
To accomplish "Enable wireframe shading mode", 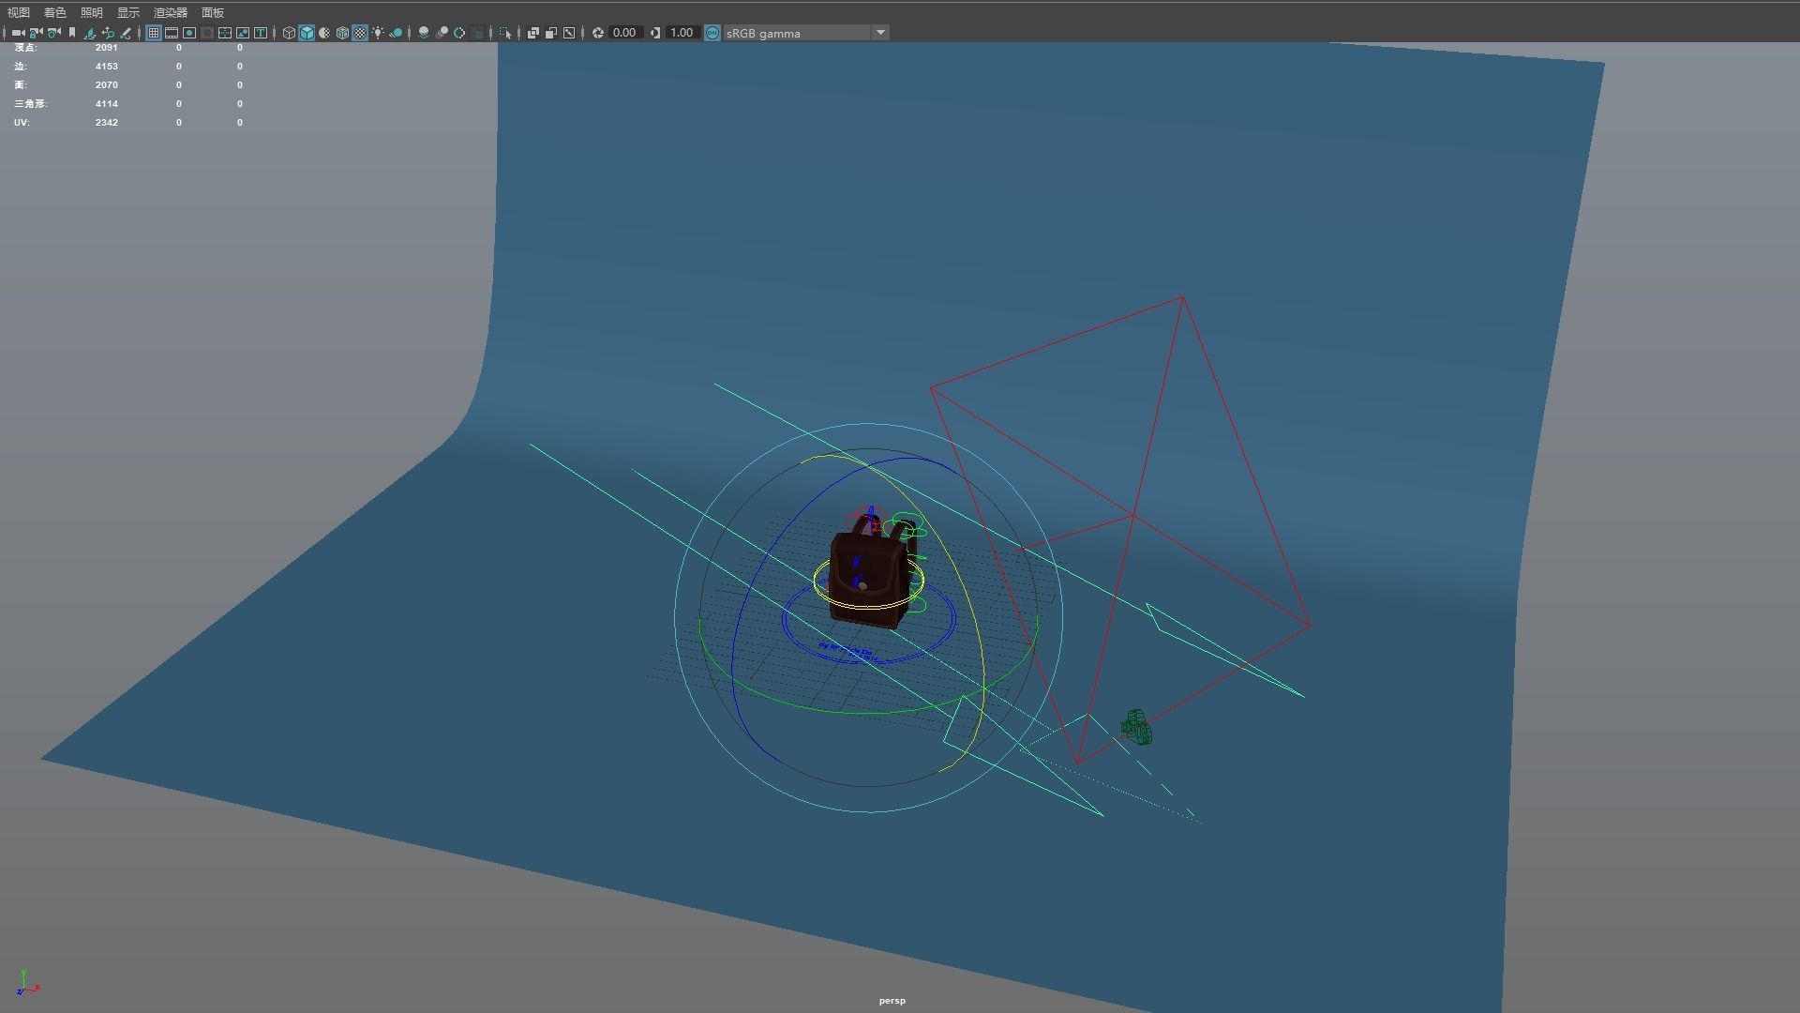I will coord(289,33).
